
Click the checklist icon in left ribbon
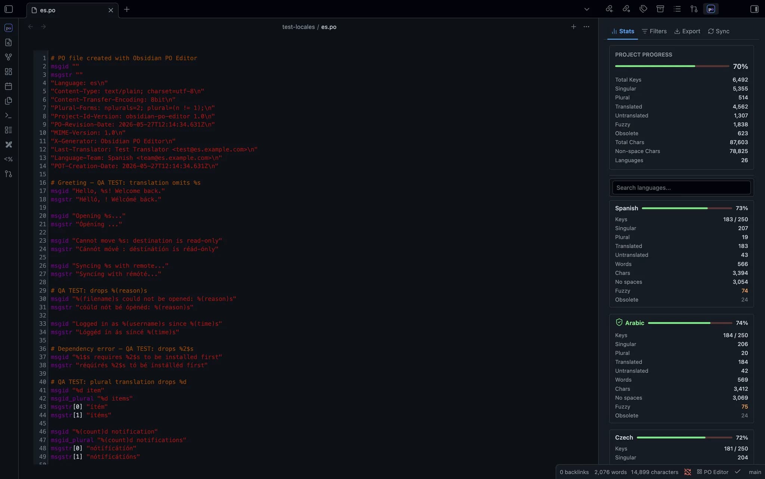coord(8,130)
